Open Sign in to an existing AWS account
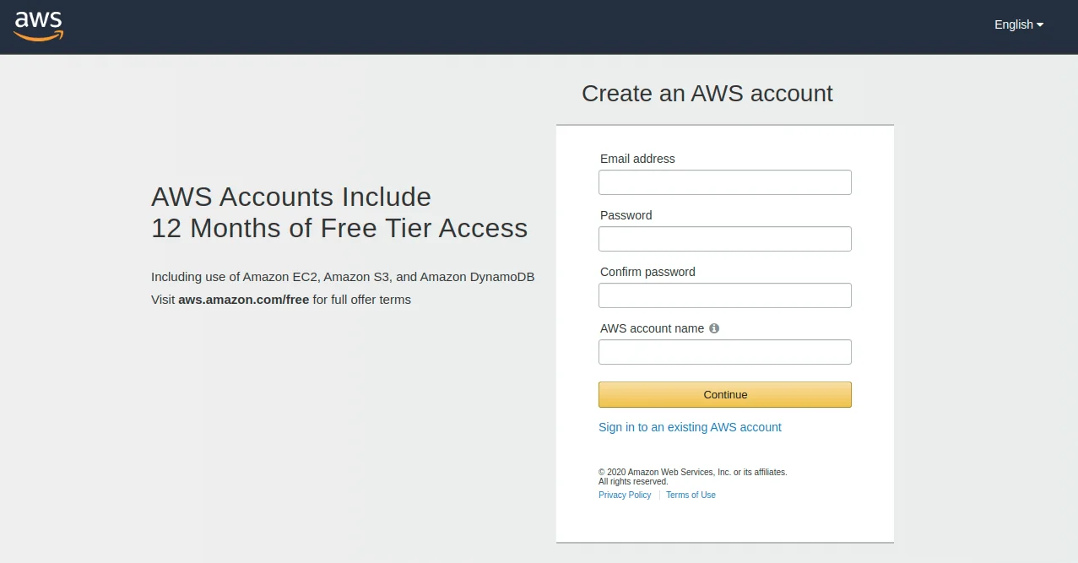The height and width of the screenshot is (563, 1078). pyautogui.click(x=690, y=427)
